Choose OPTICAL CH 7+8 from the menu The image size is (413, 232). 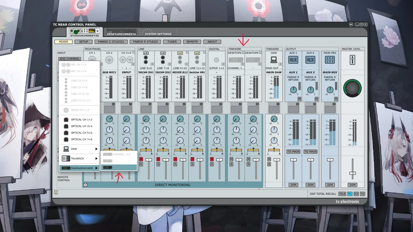coord(80,139)
